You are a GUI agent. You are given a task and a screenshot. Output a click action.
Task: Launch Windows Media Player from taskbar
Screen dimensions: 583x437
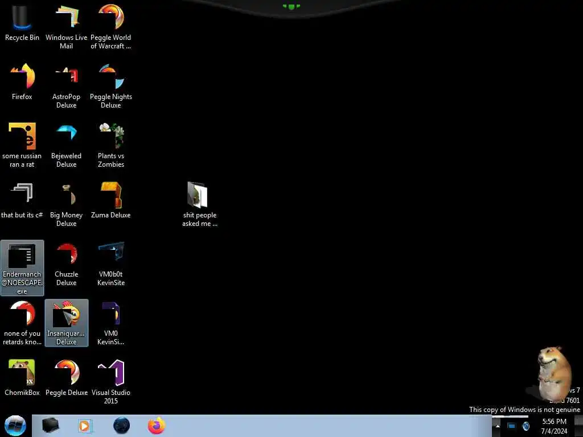pyautogui.click(x=84, y=426)
